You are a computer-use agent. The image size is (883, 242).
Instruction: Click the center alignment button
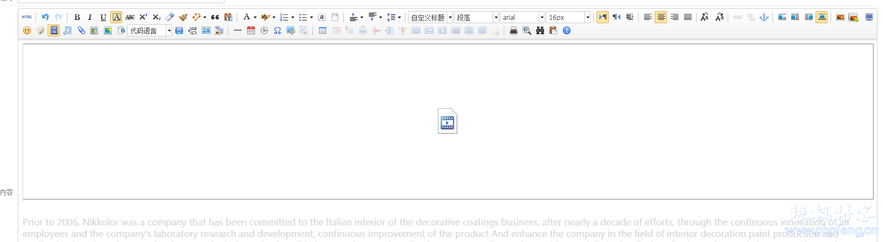[x=661, y=17]
